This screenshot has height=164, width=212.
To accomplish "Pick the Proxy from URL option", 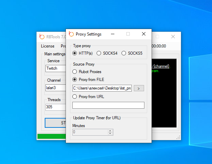I will (75, 97).
